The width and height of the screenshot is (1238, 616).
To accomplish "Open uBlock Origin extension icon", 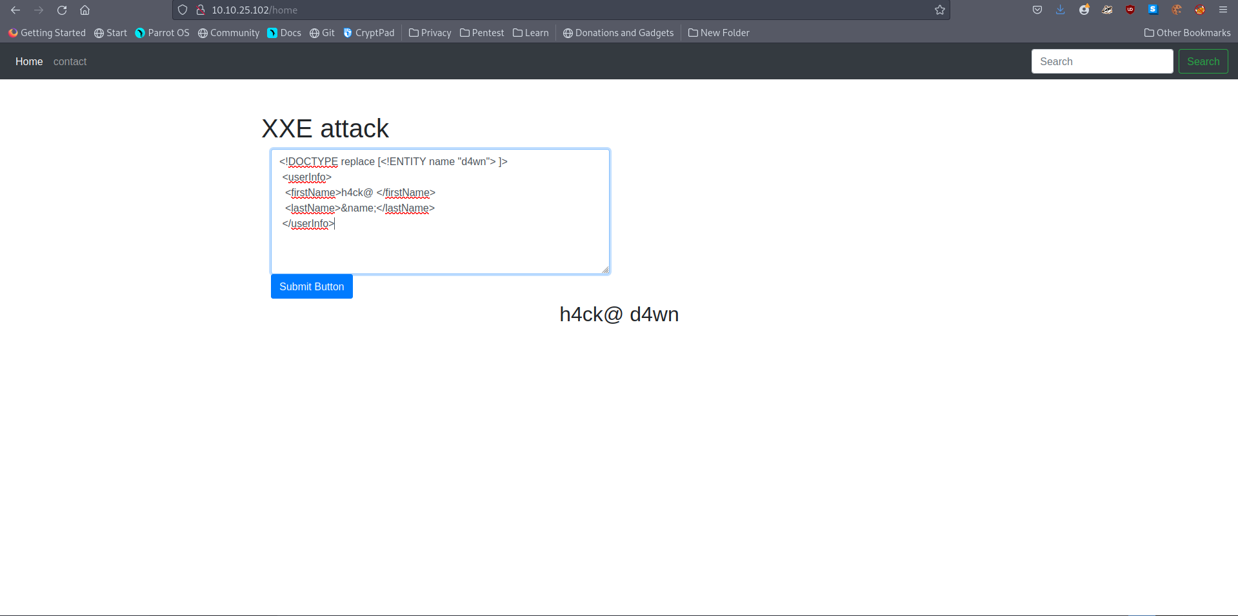I will (x=1130, y=10).
